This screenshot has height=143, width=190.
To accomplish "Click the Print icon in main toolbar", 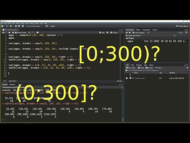I will pyautogui.click(x=23, y=26).
